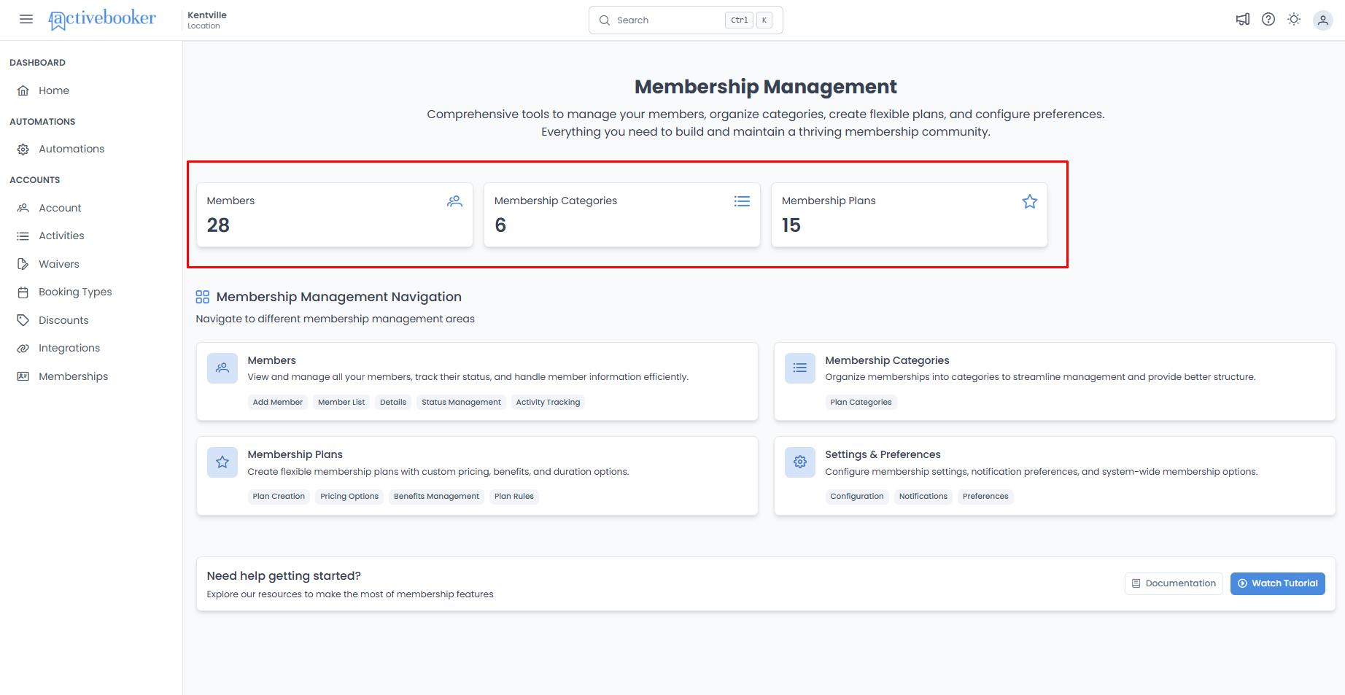Focus the Search input field
1345x695 pixels.
[x=686, y=20]
